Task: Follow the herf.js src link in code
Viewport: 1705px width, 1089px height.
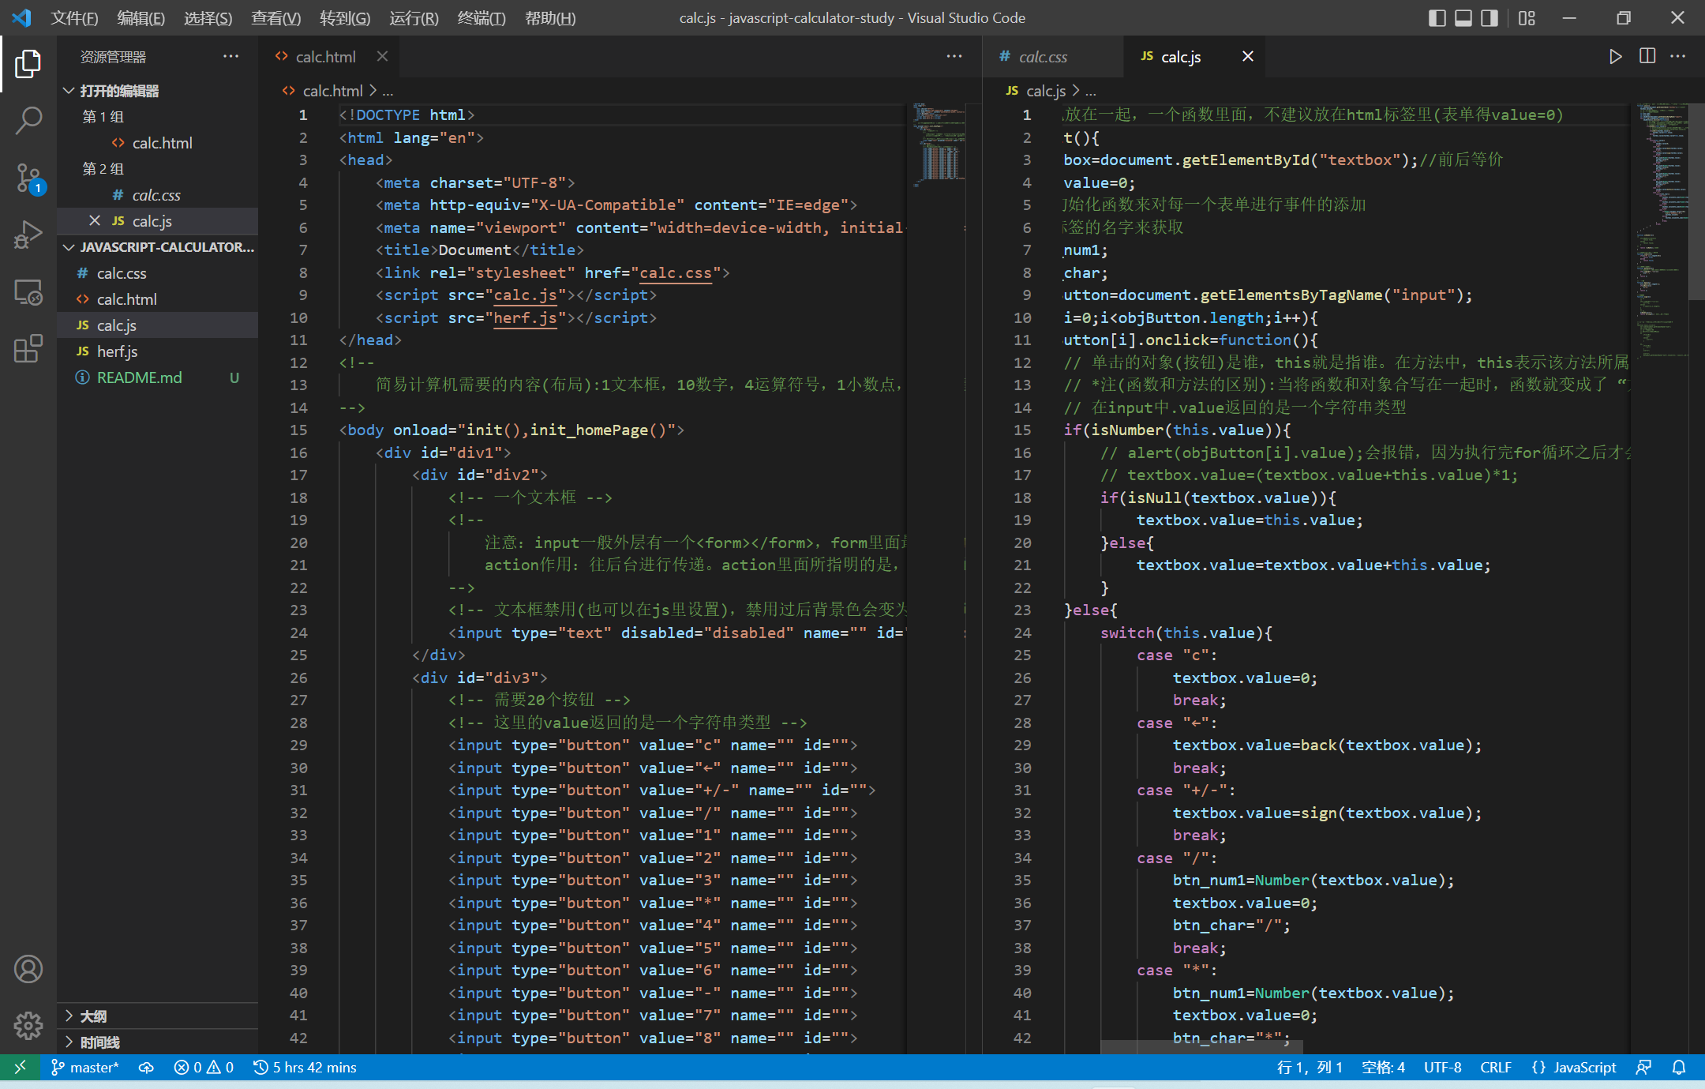Action: [525, 317]
